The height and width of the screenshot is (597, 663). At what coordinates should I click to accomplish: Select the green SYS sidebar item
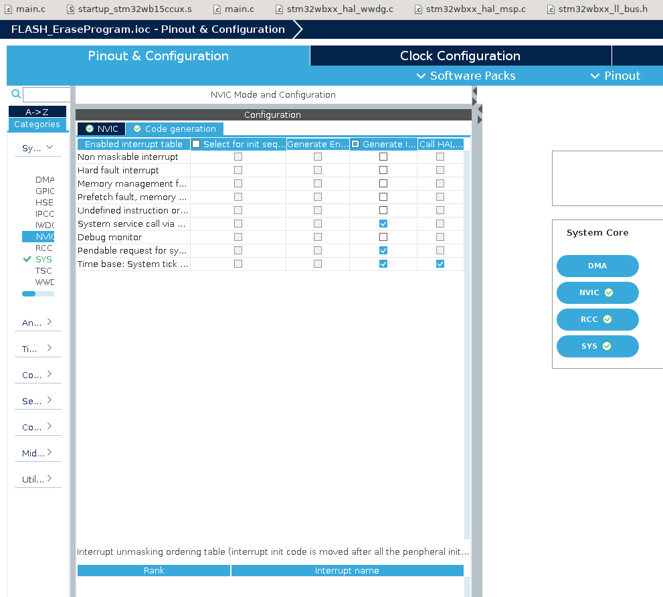(x=43, y=260)
